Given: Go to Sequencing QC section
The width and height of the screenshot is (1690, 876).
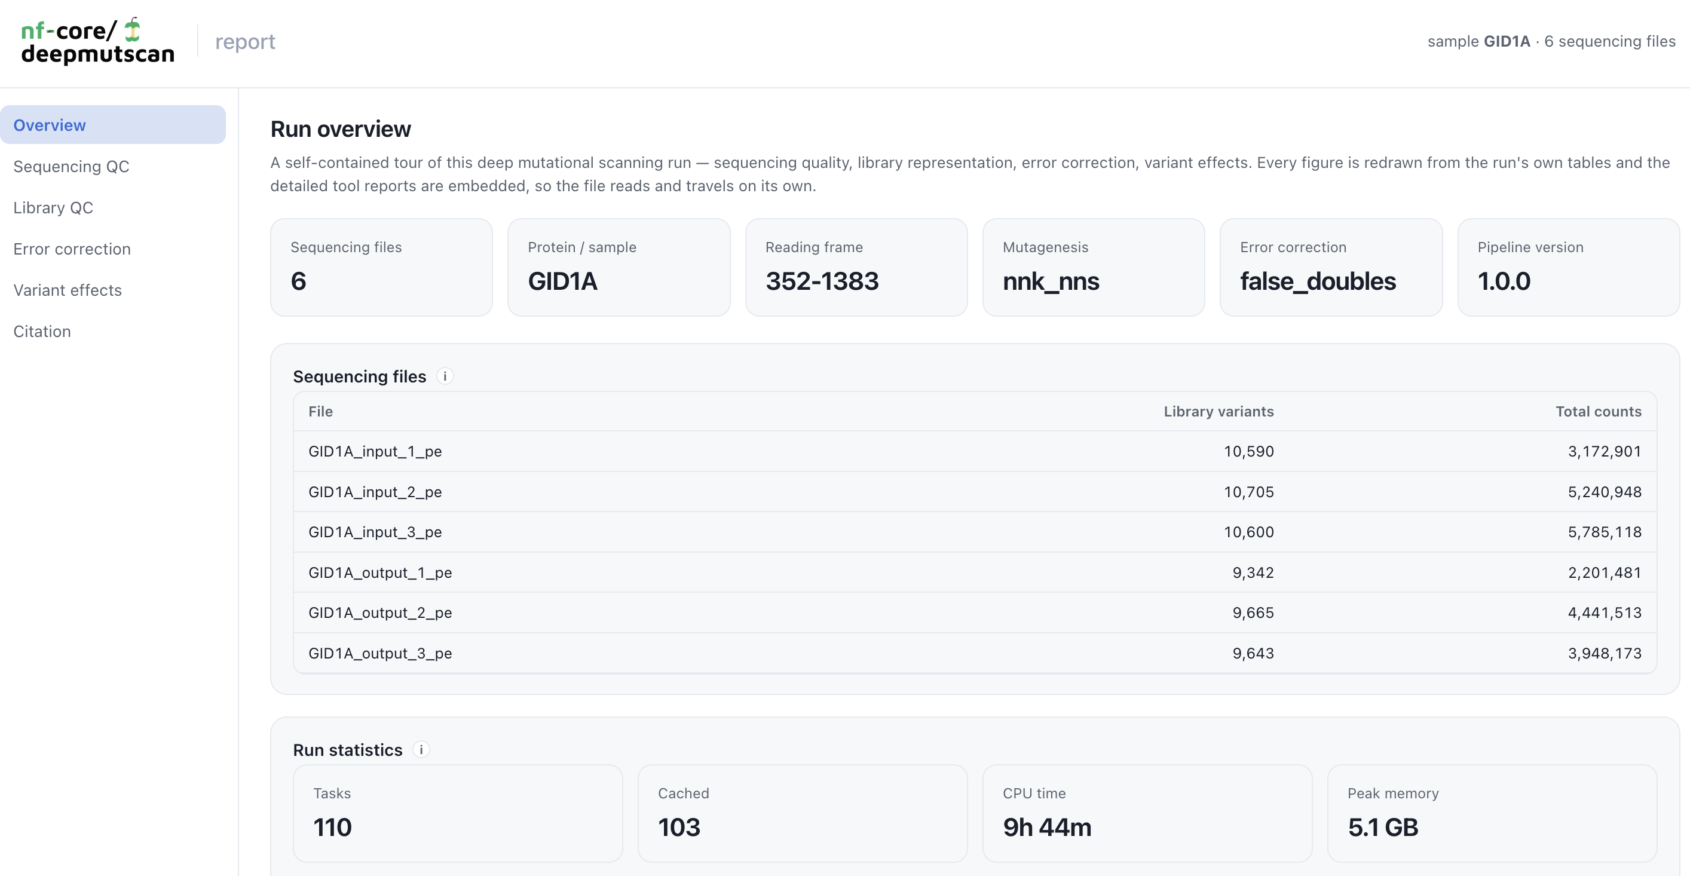Looking at the screenshot, I should pyautogui.click(x=113, y=166).
